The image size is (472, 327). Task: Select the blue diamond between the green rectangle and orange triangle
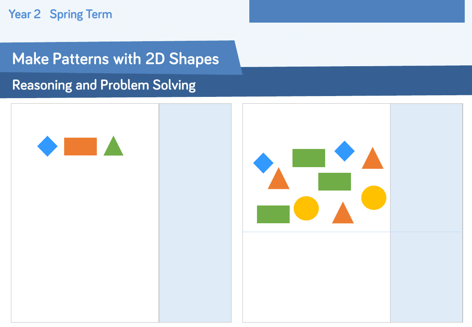345,151
